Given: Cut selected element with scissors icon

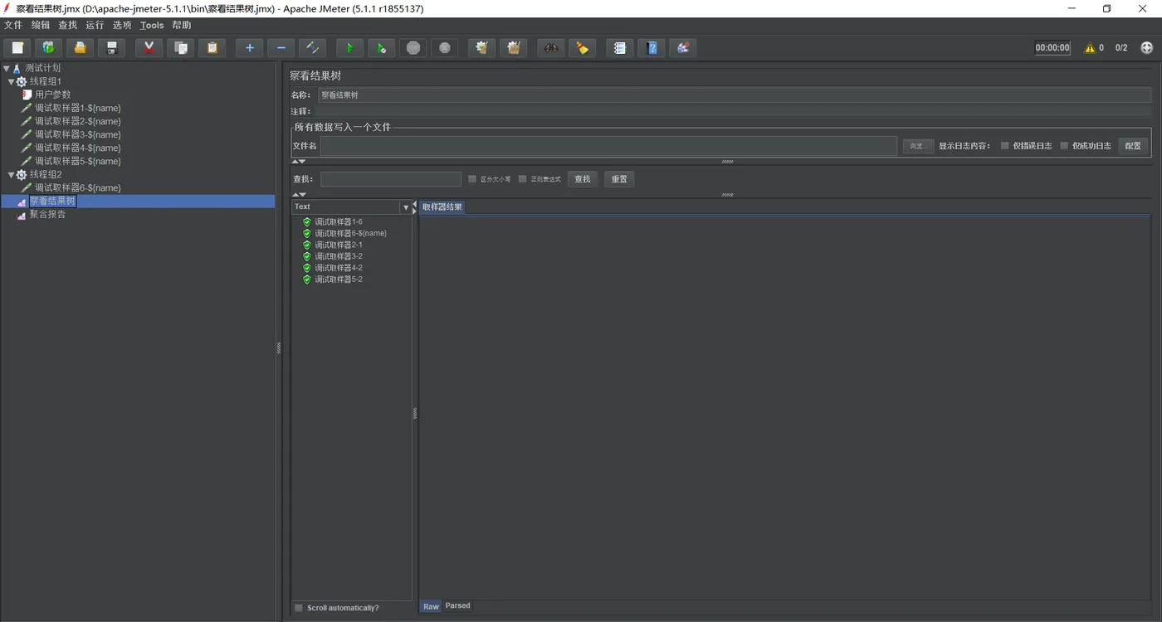Looking at the screenshot, I should coord(149,48).
